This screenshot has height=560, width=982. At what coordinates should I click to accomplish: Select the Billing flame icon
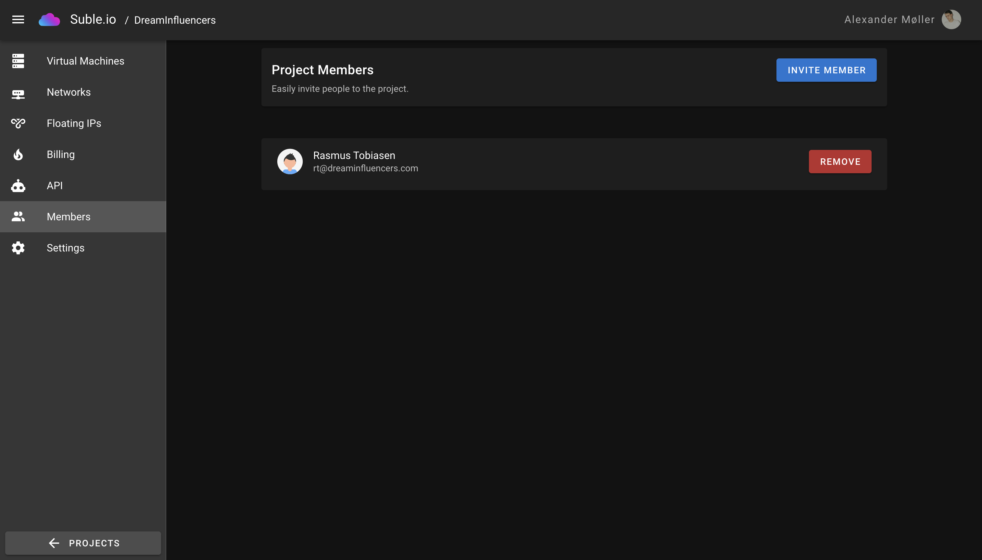click(x=18, y=154)
